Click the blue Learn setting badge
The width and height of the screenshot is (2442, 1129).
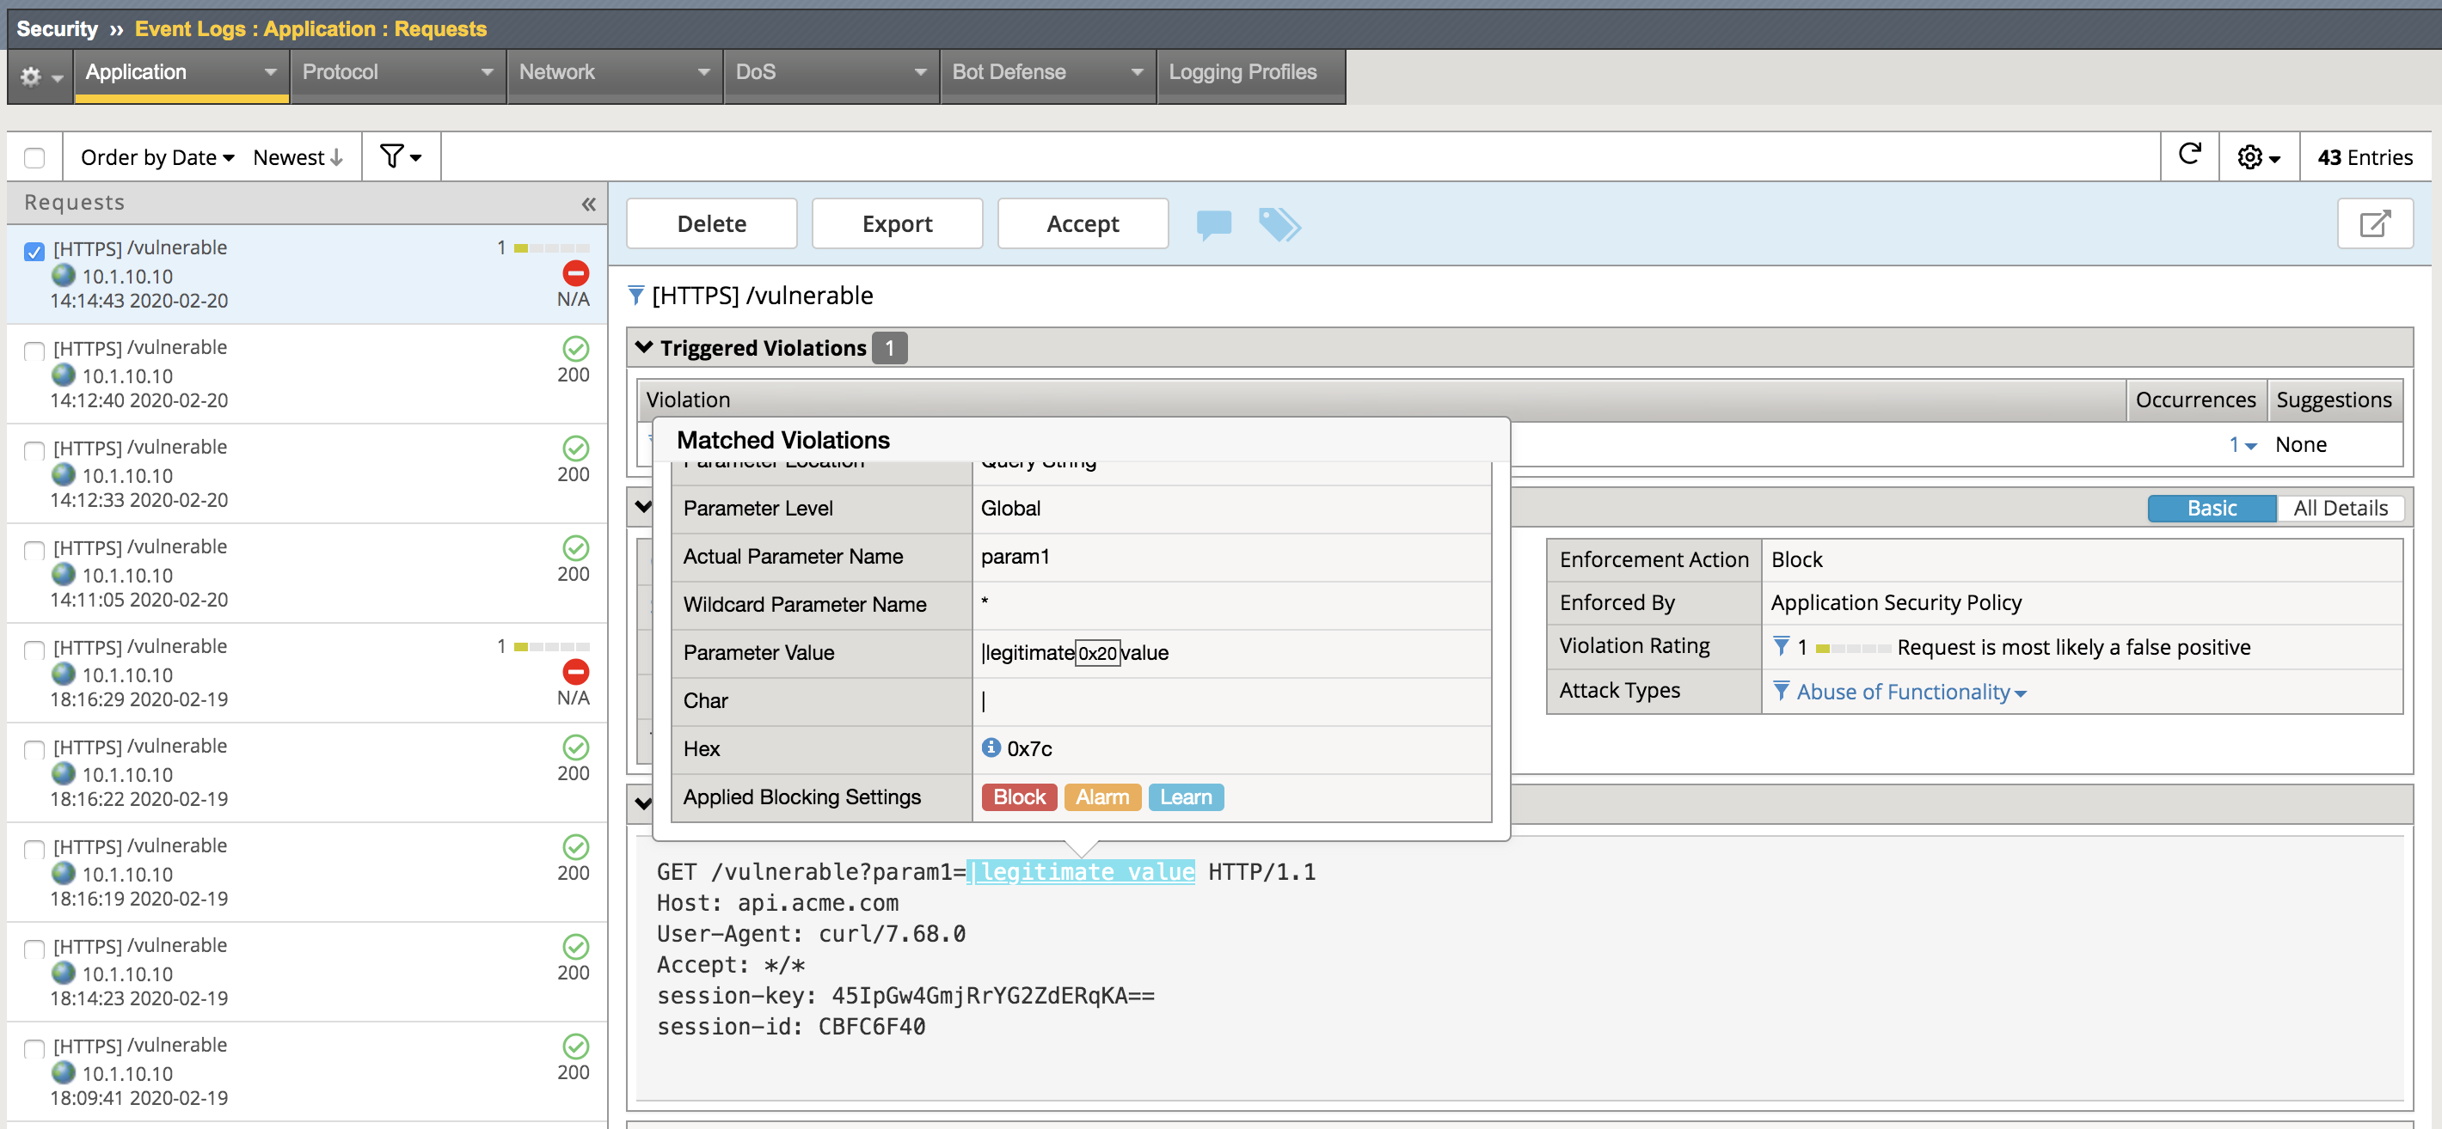1186,796
